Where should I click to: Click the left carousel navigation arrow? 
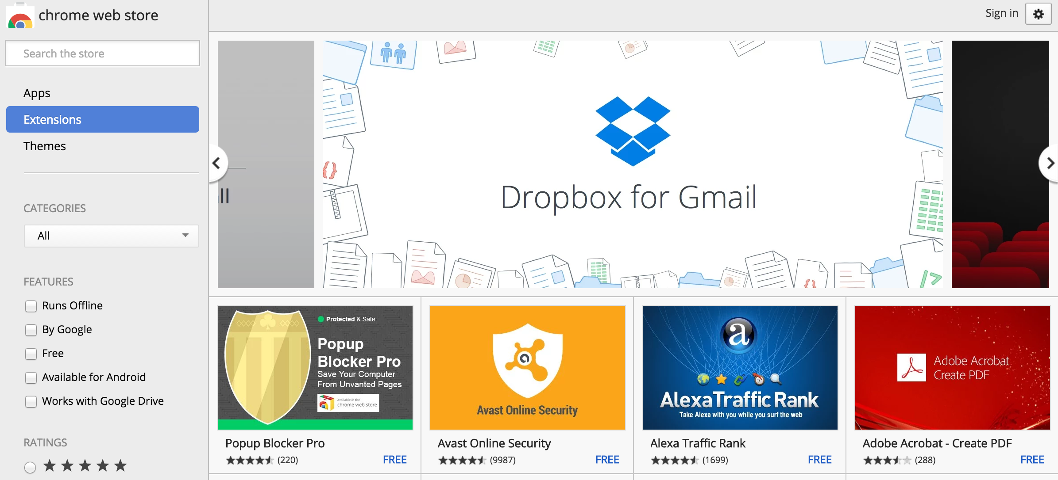(x=217, y=163)
